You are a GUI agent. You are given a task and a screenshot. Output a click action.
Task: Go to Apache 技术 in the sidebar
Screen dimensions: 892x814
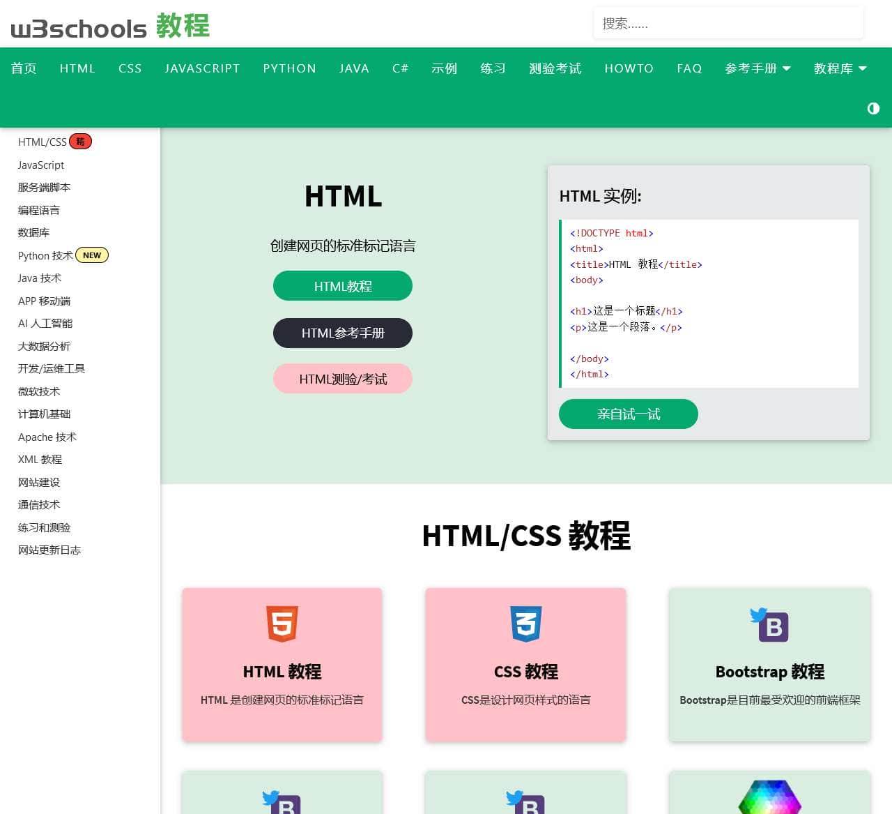point(47,437)
